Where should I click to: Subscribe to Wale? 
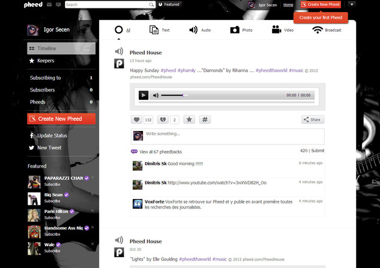tap(52, 251)
